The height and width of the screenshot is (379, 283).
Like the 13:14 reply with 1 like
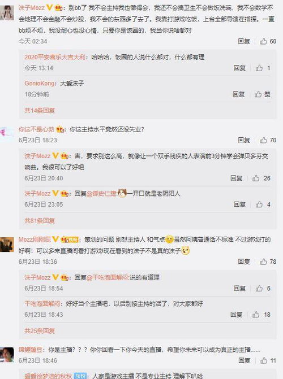click(x=263, y=68)
